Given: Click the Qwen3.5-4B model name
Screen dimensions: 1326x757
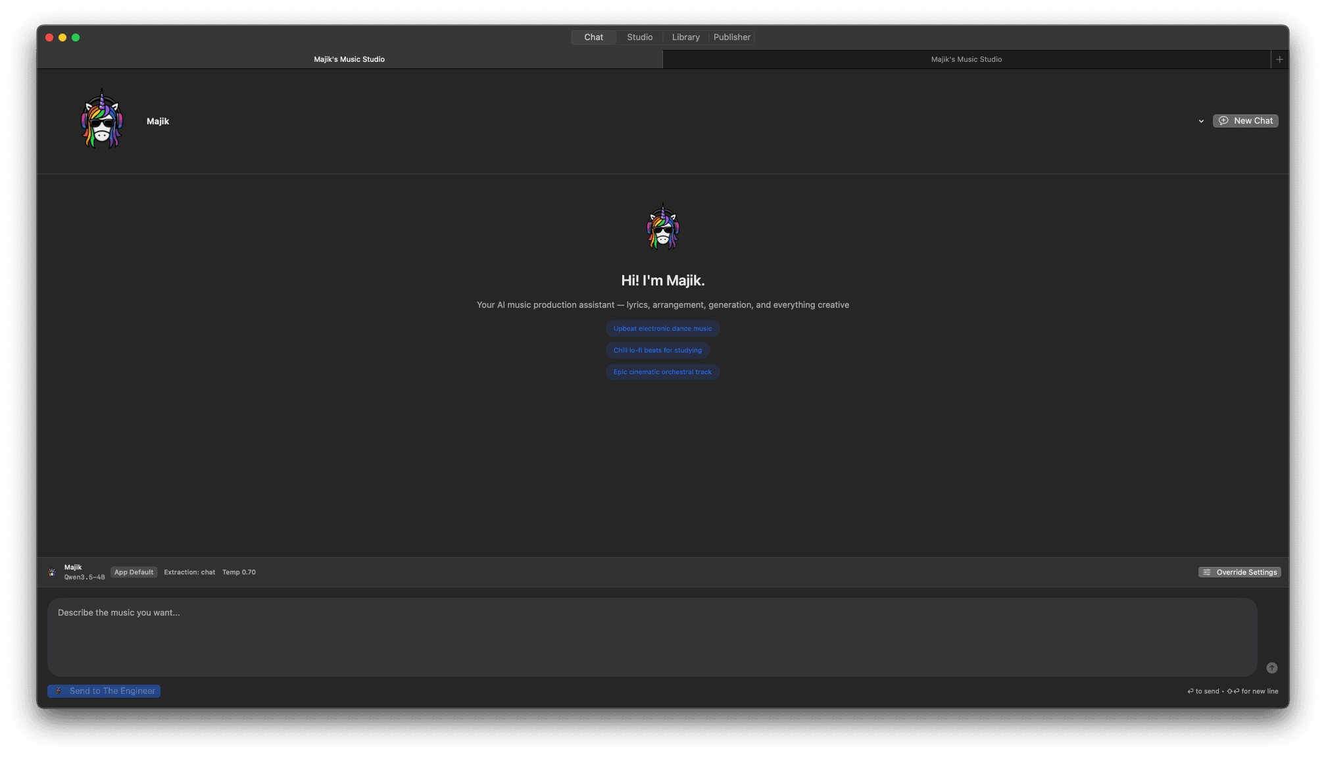Looking at the screenshot, I should (x=84, y=577).
